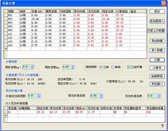Click the 需用系数 column header
This screenshot has height=131, width=168.
52,11
